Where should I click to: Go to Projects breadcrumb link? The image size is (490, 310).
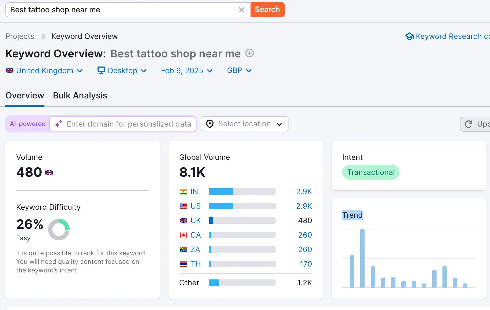click(x=20, y=36)
